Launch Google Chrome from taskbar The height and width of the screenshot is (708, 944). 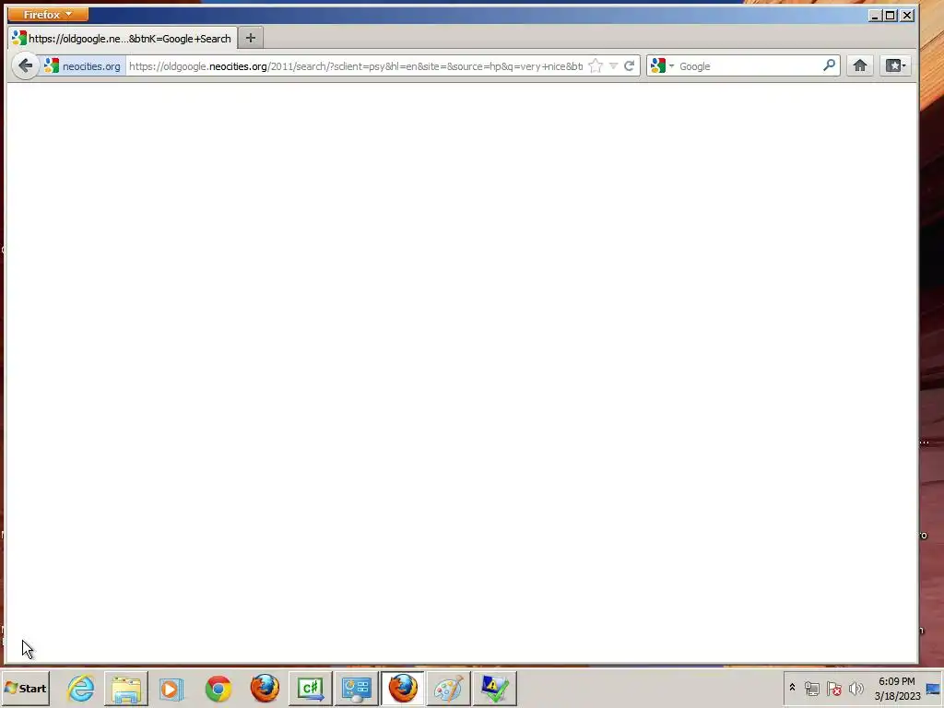coord(218,688)
